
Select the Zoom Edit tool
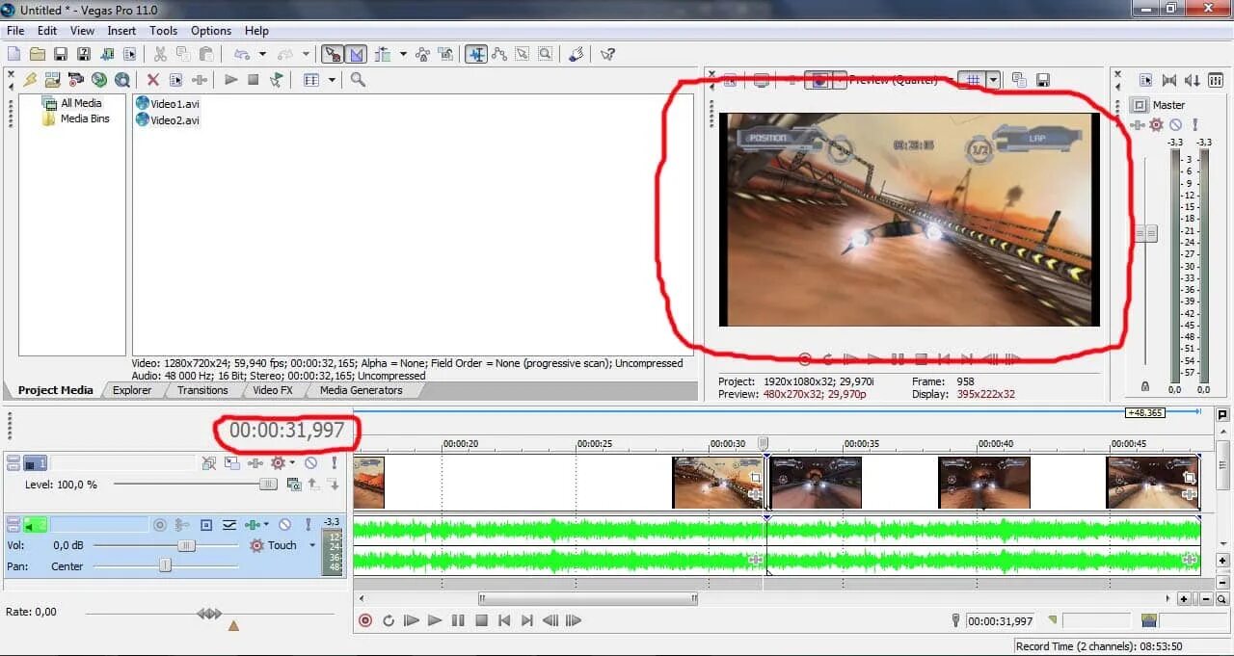pos(546,54)
